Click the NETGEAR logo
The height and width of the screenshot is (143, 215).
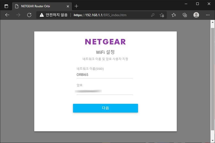pyautogui.click(x=105, y=42)
